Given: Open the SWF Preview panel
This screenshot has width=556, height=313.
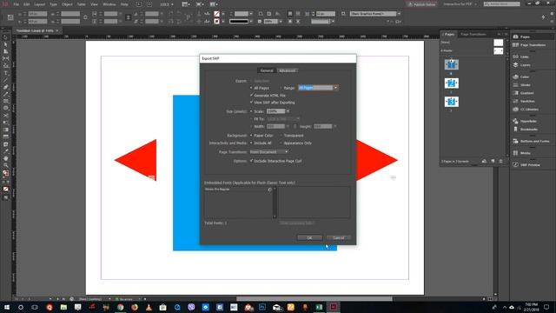Looking at the screenshot, I should tap(526, 164).
